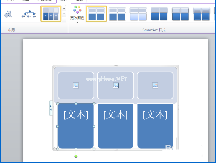Insert picture in the middle placeholder
216x163 pixels.
pyautogui.click(x=116, y=85)
